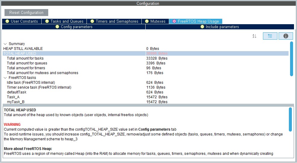Image resolution: width=297 pixels, height=163 pixels.
Task: Click the 15472 Bytes Task_A value
Action: pos(157,97)
